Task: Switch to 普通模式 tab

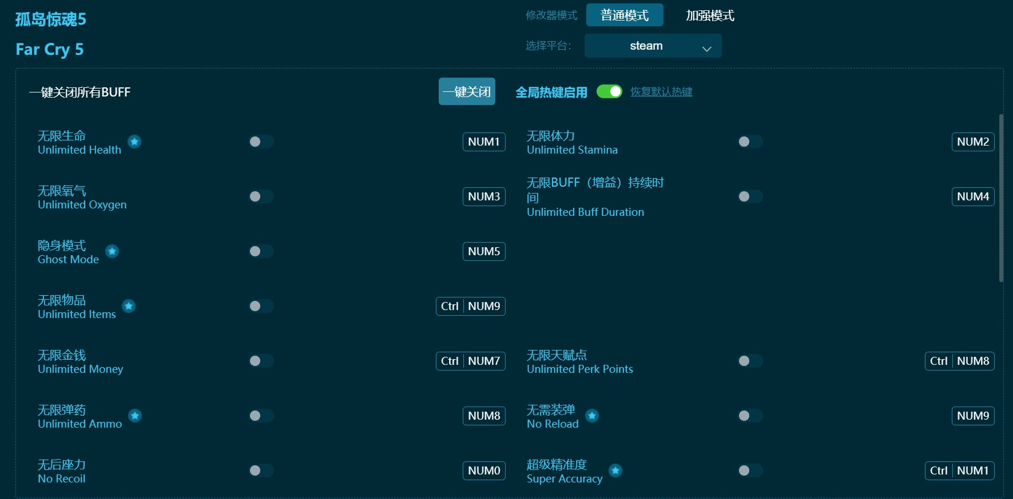Action: tap(625, 15)
